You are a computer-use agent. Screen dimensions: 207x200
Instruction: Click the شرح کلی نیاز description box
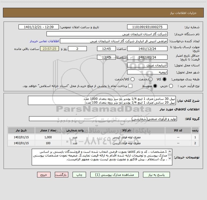coord(102,100)
